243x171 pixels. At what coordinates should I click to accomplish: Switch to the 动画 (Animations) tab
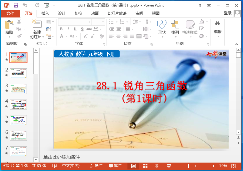(95, 13)
